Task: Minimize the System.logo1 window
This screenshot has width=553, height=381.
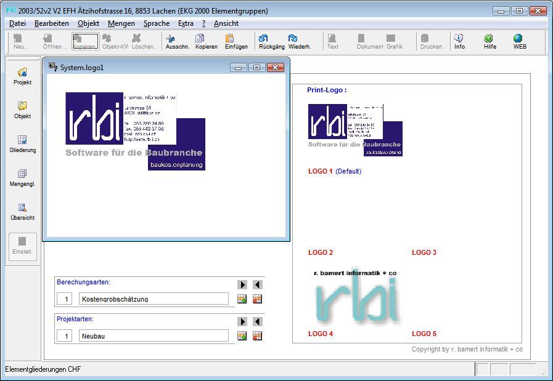Action: tap(239, 67)
